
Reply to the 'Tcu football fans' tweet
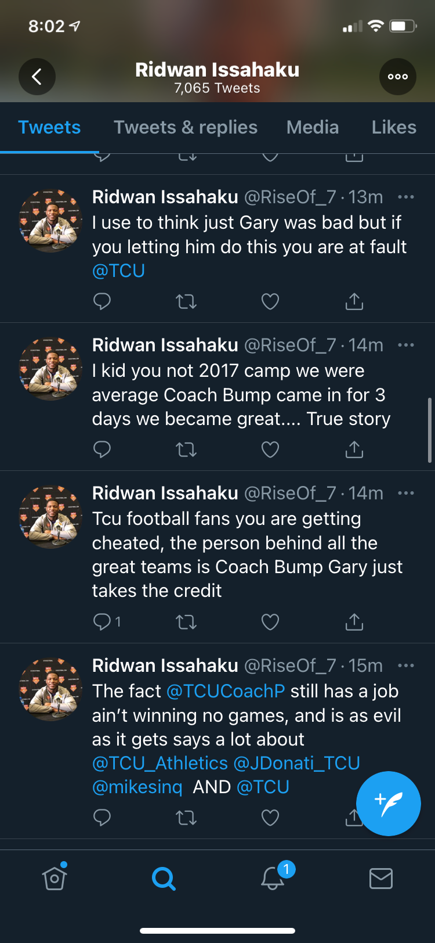(x=103, y=622)
